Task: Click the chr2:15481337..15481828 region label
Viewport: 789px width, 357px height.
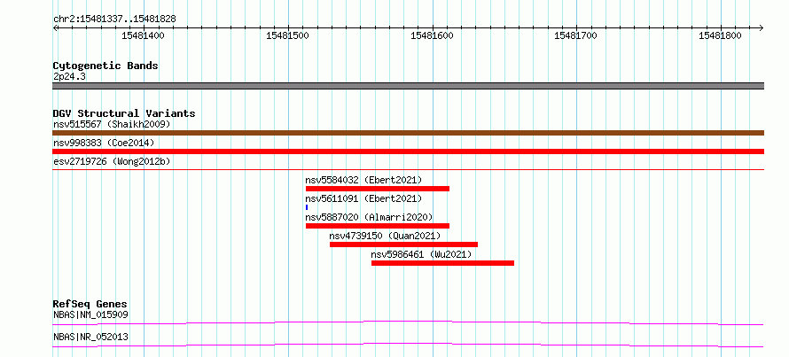Action: (114, 19)
